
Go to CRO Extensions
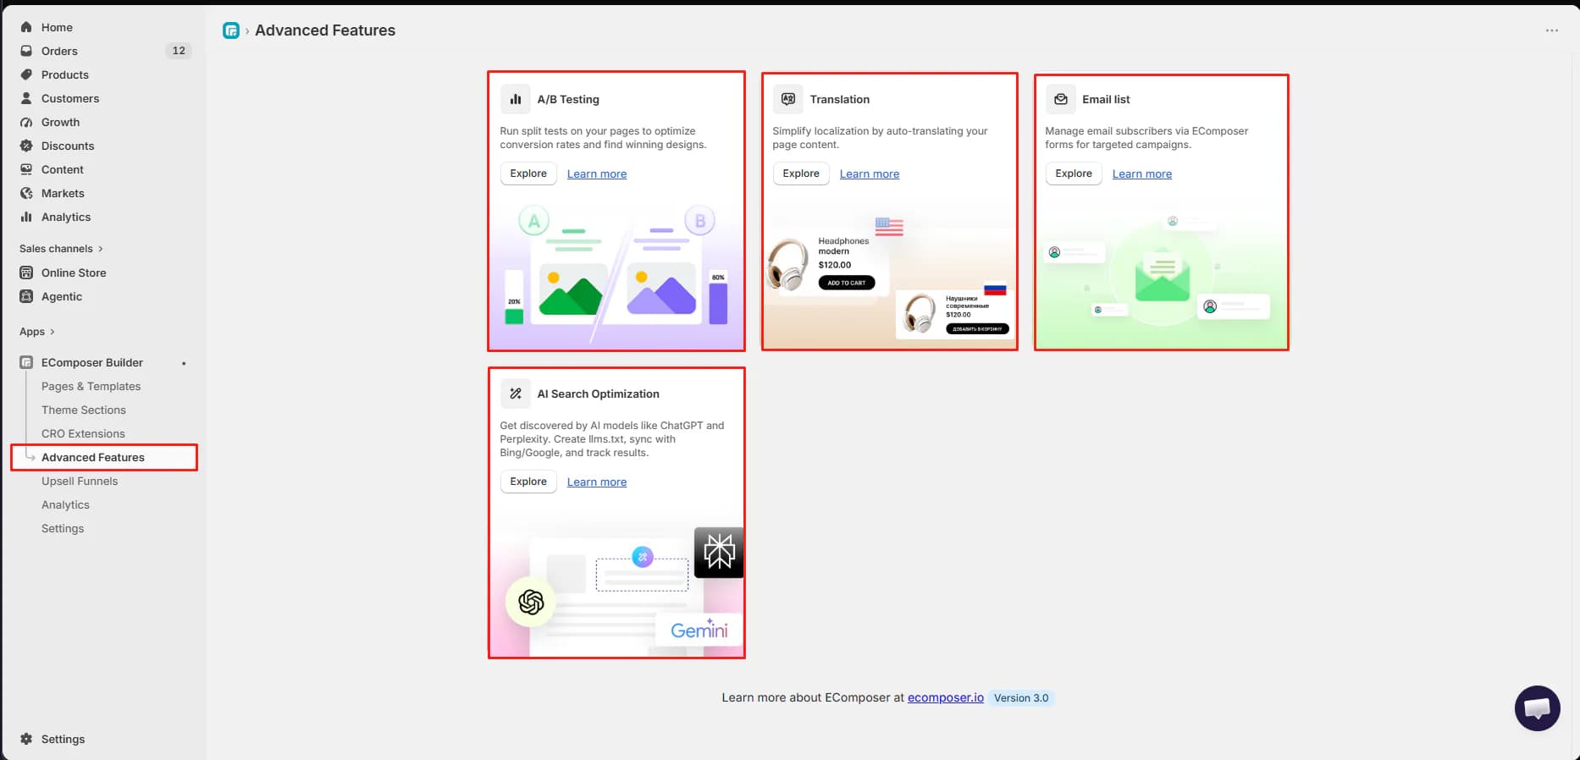(x=83, y=433)
